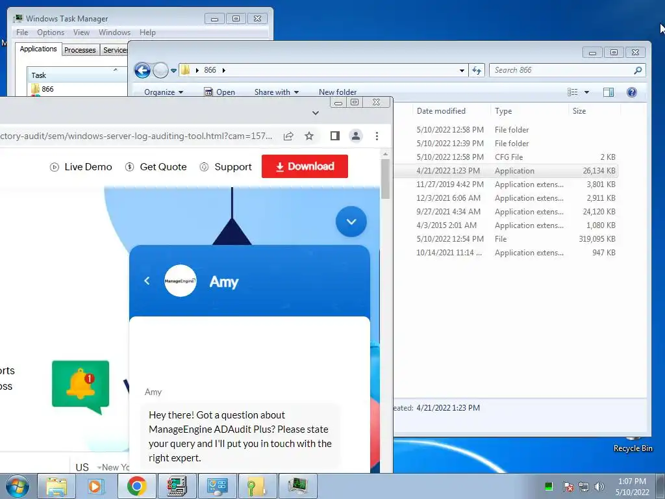Screen dimensions: 665x499
Task: Switch to the Services tab in Task Manager
Action: (114, 50)
